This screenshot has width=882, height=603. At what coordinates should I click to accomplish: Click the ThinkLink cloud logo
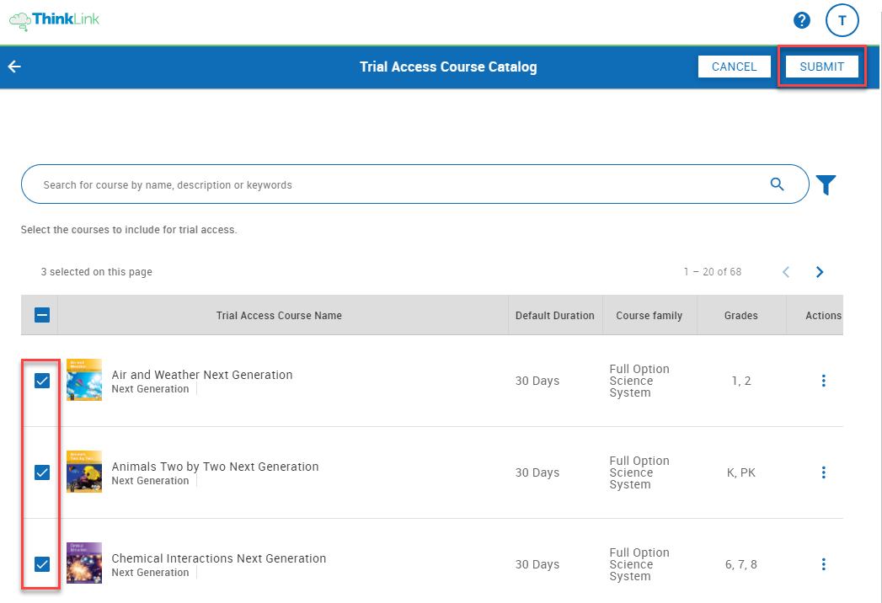coord(19,20)
